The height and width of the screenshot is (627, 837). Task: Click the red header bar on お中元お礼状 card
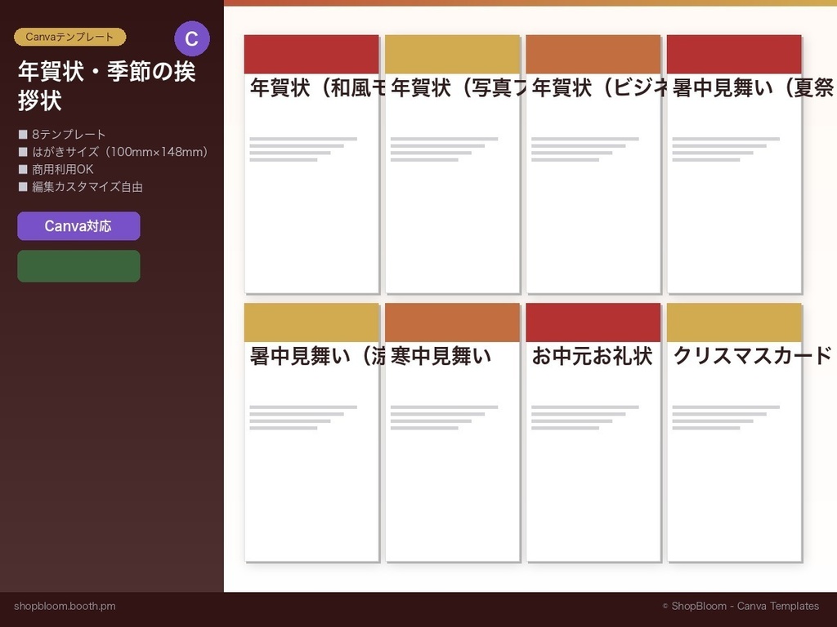593,322
